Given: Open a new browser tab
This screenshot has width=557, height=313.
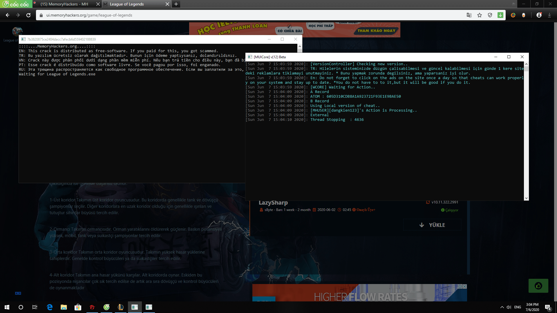Looking at the screenshot, I should click(x=176, y=4).
